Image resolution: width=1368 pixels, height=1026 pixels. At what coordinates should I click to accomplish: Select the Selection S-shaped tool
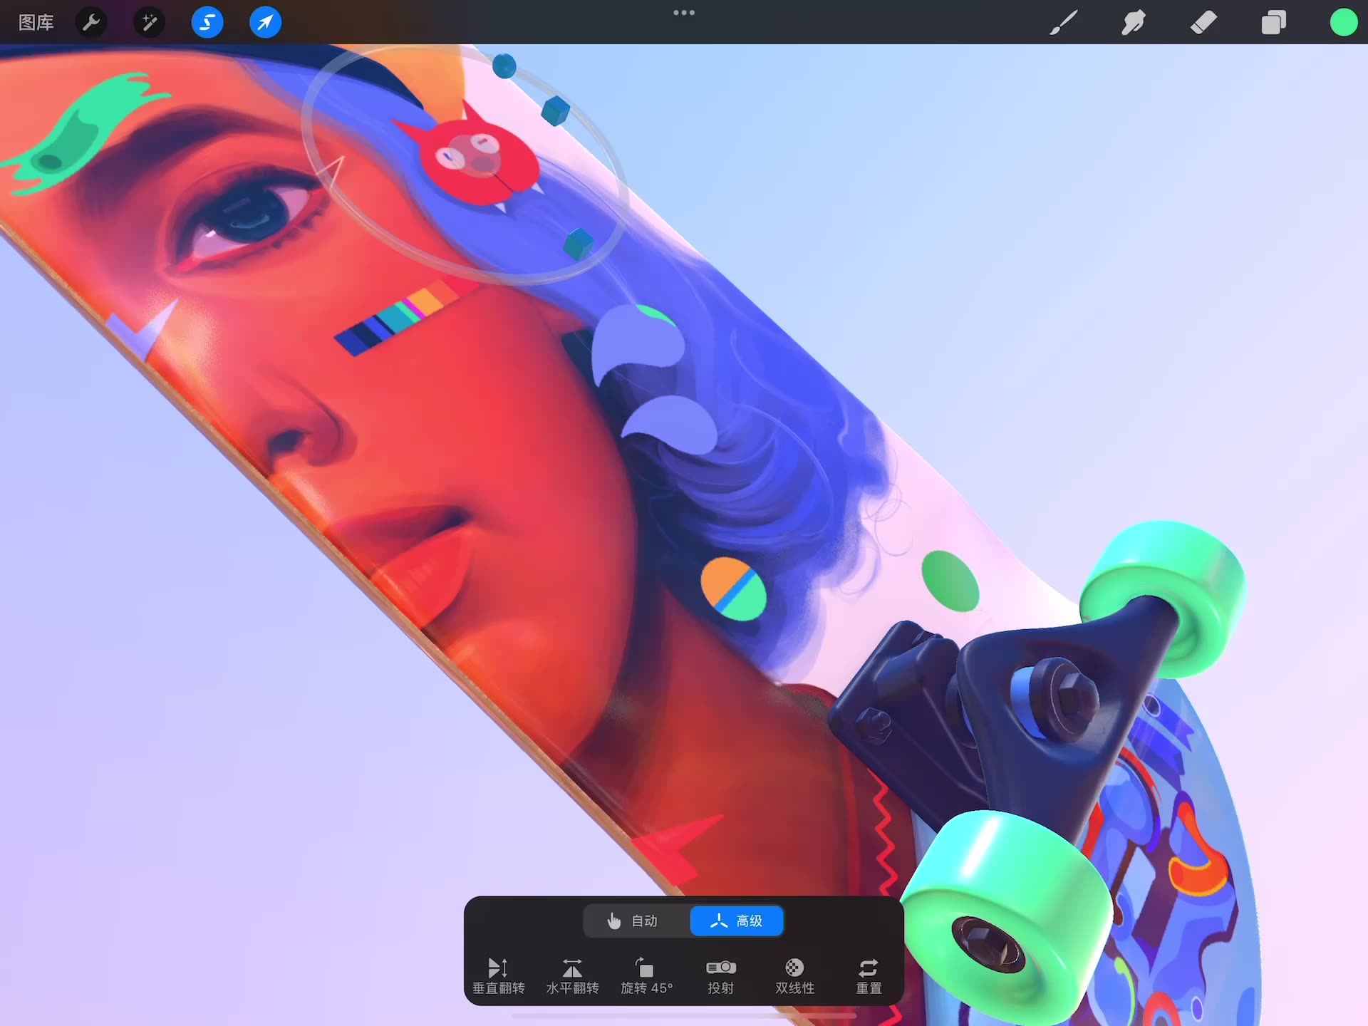(x=207, y=23)
